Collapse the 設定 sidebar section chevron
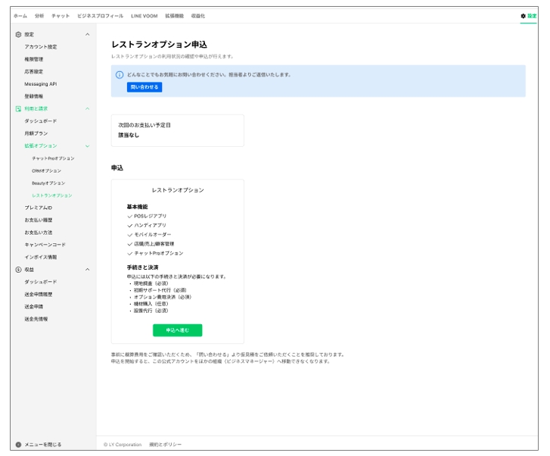 [87, 34]
